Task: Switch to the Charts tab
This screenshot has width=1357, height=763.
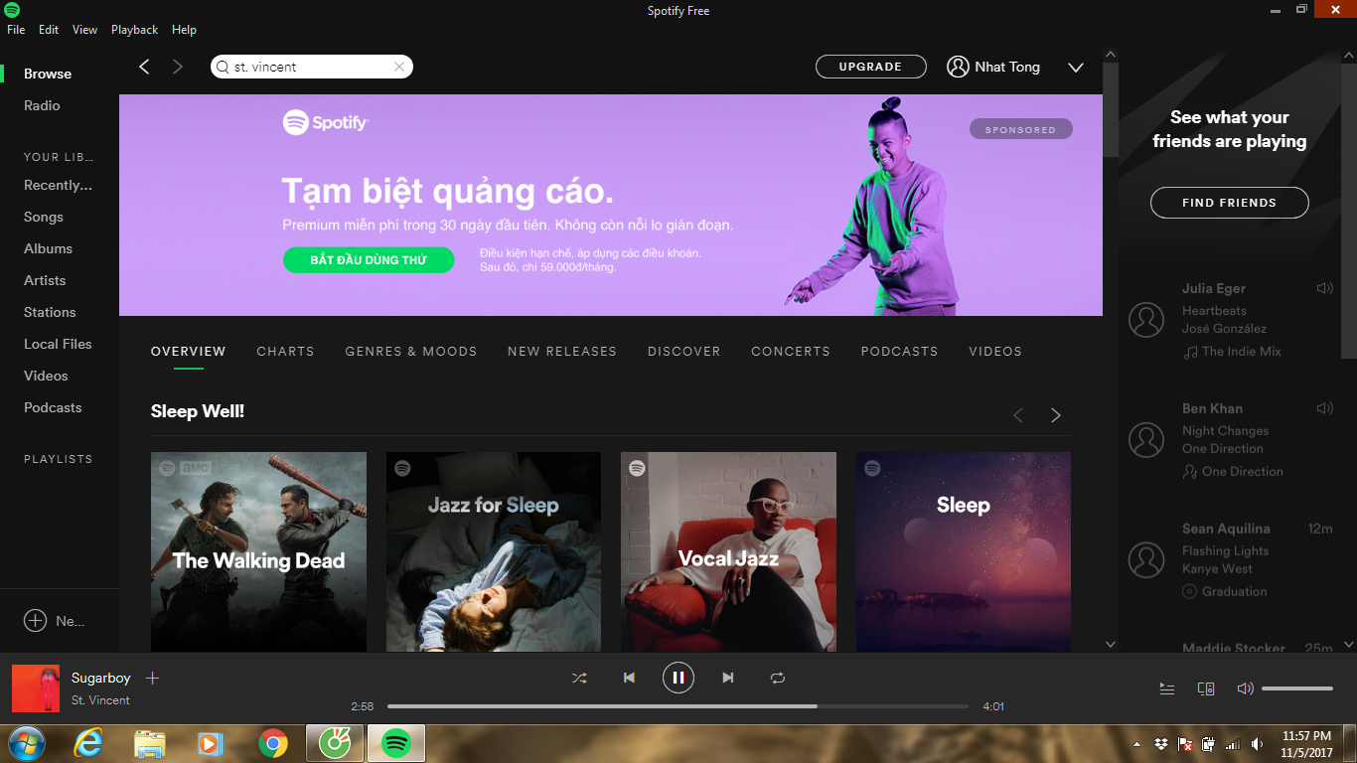Action: [x=285, y=352]
